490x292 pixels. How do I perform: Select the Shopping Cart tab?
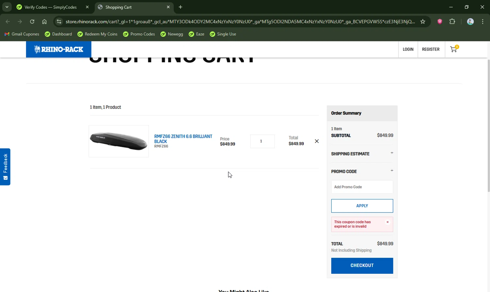tap(118, 7)
